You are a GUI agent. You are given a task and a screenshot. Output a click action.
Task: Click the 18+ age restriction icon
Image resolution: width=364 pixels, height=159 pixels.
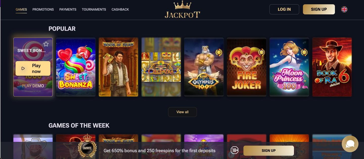235,150
